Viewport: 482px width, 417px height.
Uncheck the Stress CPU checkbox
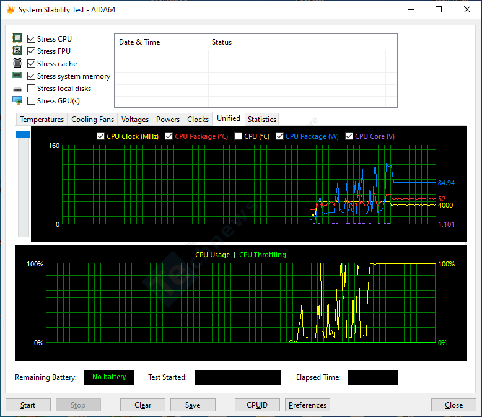click(x=31, y=39)
